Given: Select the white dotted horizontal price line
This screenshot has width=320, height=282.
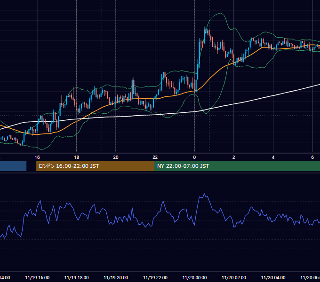Looking at the screenshot, I should pyautogui.click(x=160, y=116).
